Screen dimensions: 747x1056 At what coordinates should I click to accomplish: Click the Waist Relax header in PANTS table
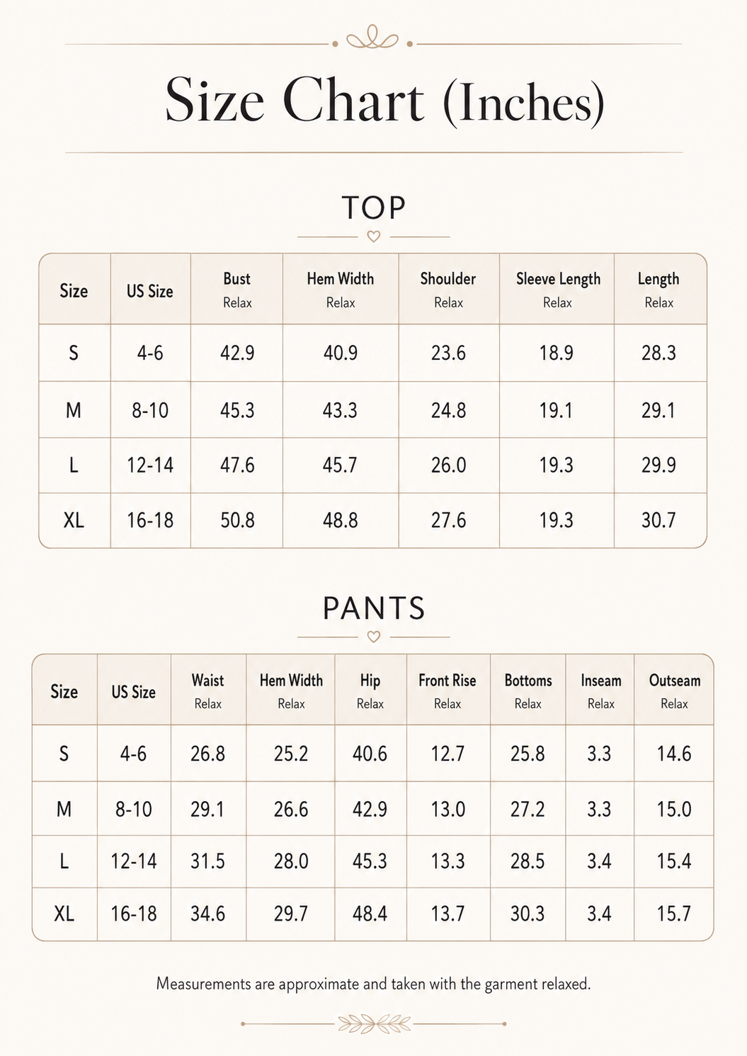pos(208,691)
